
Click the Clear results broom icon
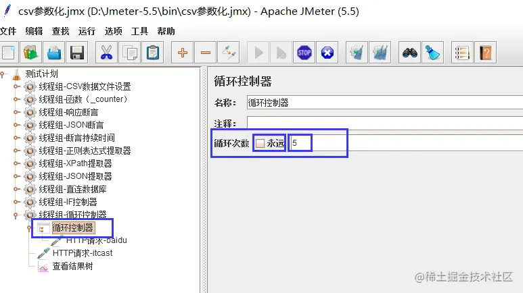click(x=357, y=53)
